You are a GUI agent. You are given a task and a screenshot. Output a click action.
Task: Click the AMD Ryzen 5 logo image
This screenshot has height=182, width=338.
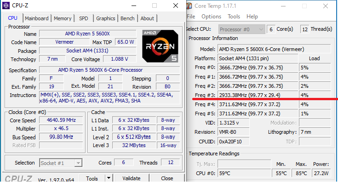click(x=160, y=46)
